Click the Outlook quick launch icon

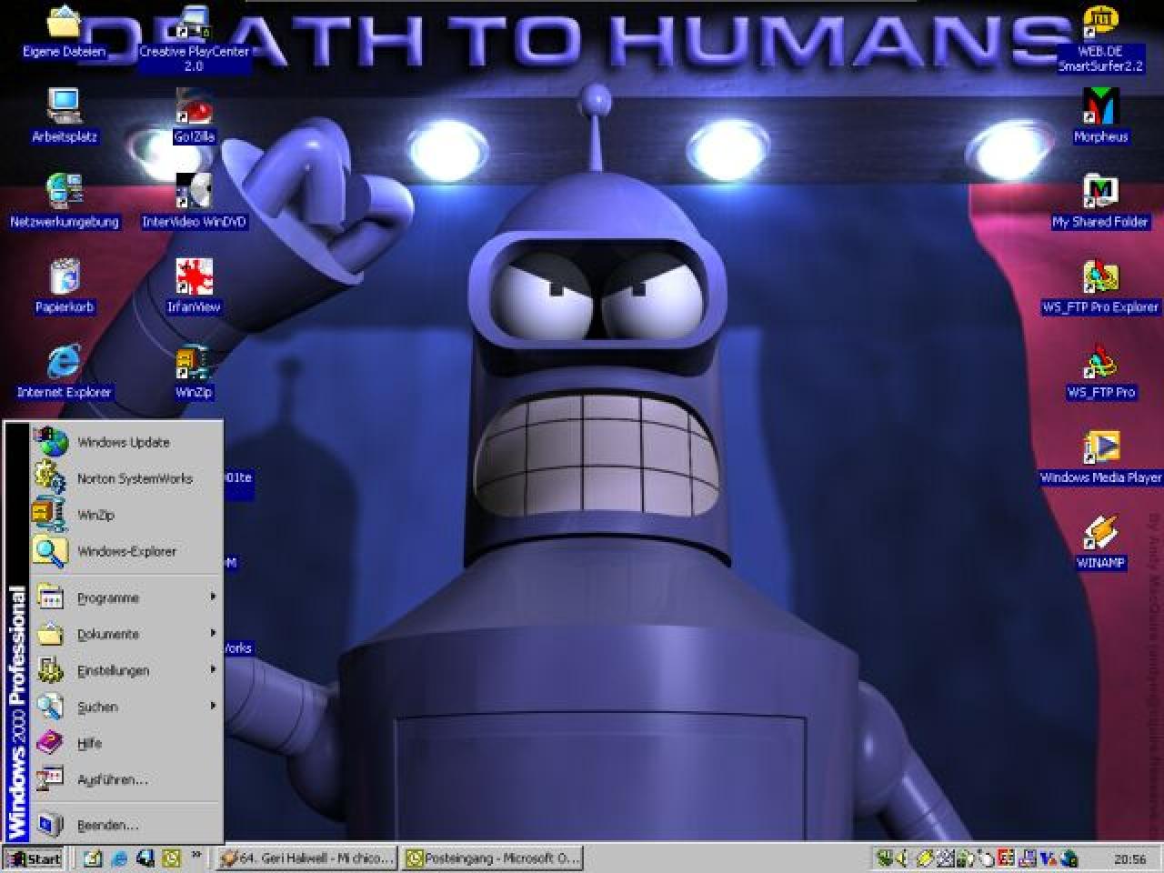click(172, 858)
